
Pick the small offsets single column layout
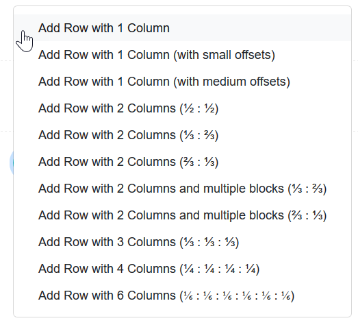[182, 55]
